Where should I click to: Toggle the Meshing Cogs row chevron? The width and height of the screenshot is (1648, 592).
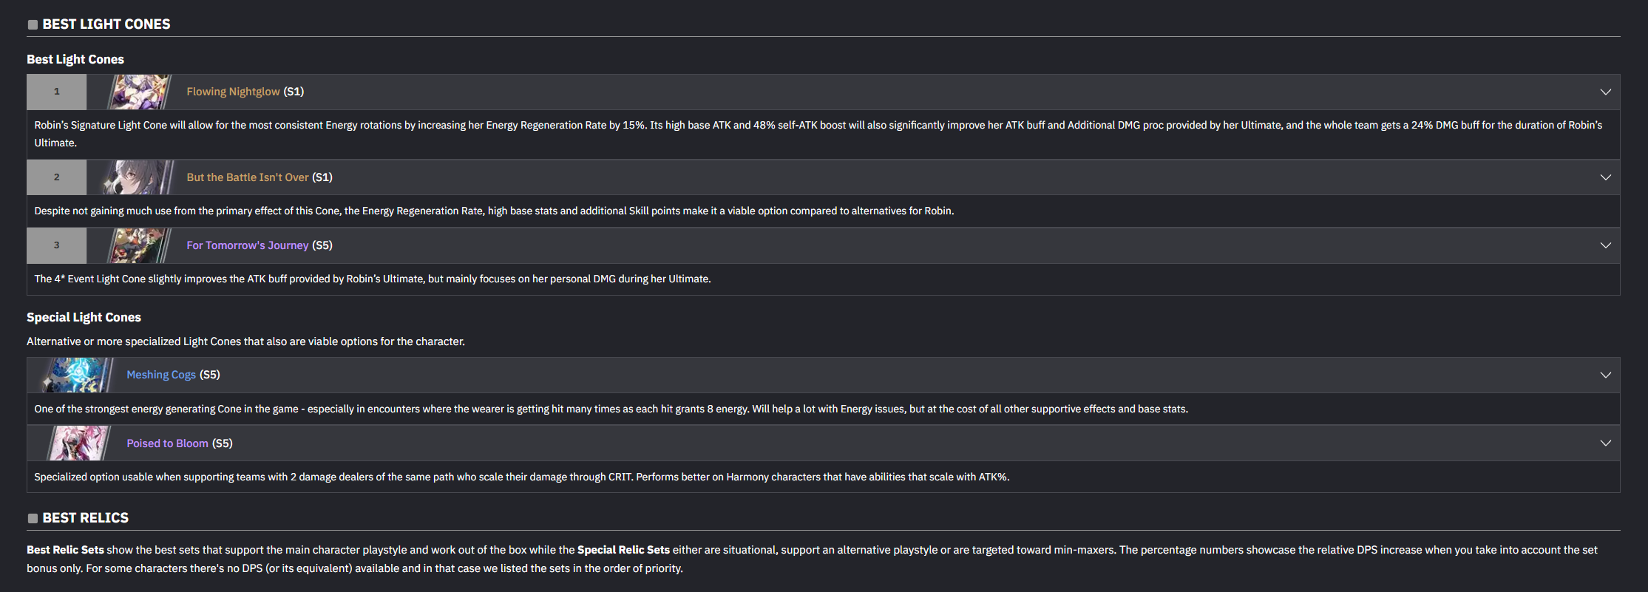click(x=1605, y=375)
